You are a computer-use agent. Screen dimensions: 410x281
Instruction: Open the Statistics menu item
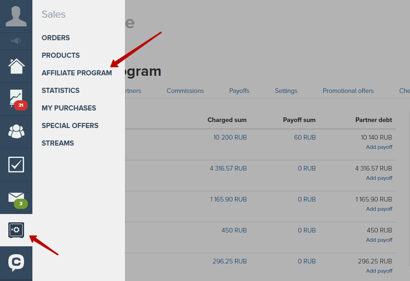pos(61,91)
